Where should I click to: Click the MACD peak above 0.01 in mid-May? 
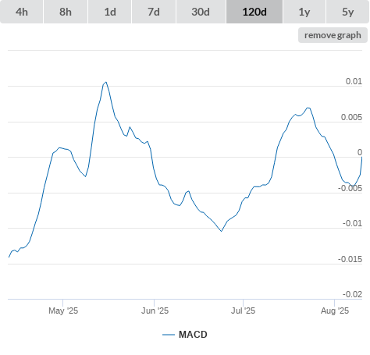point(105,82)
